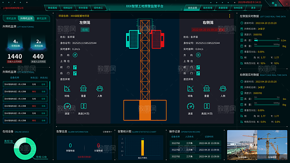Click right cage 黑匣子 icon
The image size is (290, 163).
242,93
